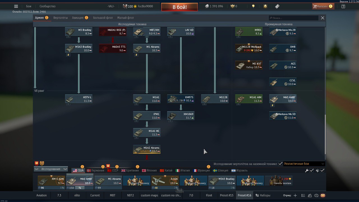Click the red alert badge above СССР
The image size is (359, 202).
(x=108, y=166)
